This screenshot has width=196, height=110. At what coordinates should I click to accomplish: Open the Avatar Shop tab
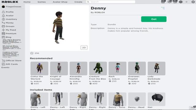[60, 2]
